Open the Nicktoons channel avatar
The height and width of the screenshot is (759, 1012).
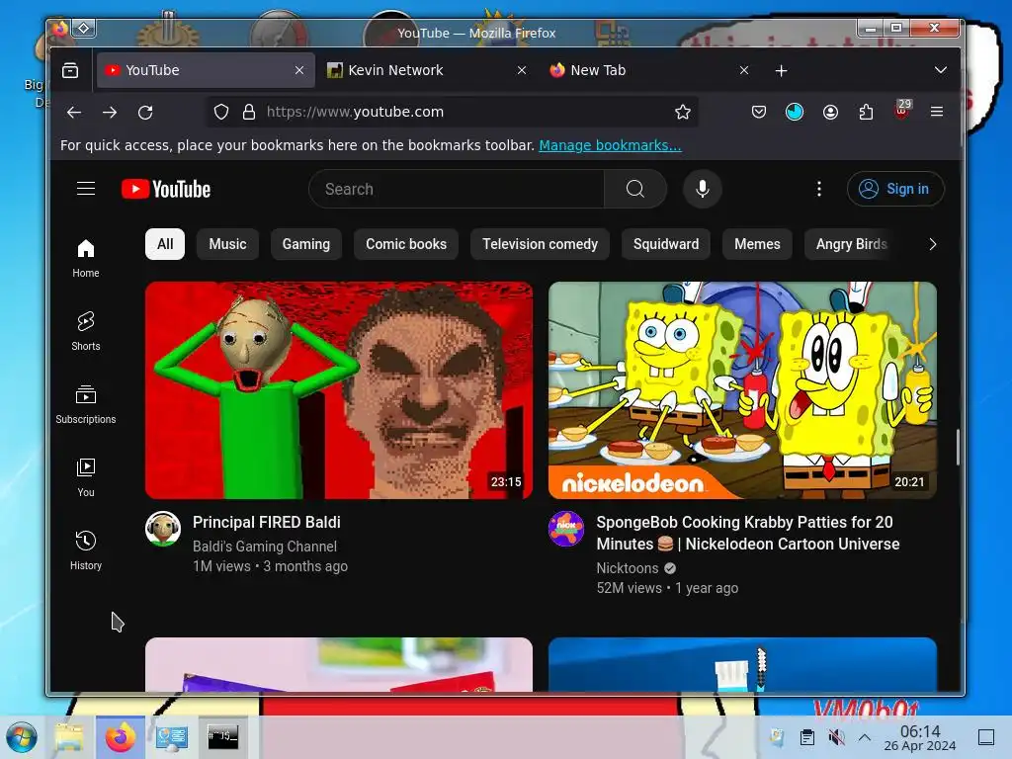click(x=566, y=530)
